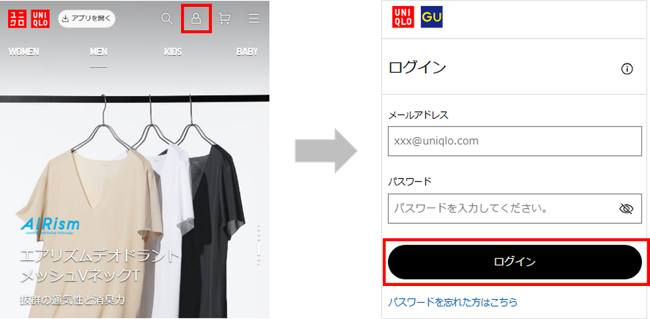Toggle password visibility eye icon
650x319 pixels.
627,208
